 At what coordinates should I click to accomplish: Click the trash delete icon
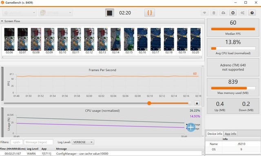coord(214,13)
